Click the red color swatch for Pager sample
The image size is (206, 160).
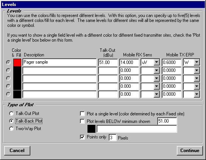tap(17, 62)
